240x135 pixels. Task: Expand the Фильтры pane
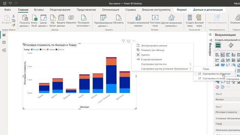click(210, 40)
